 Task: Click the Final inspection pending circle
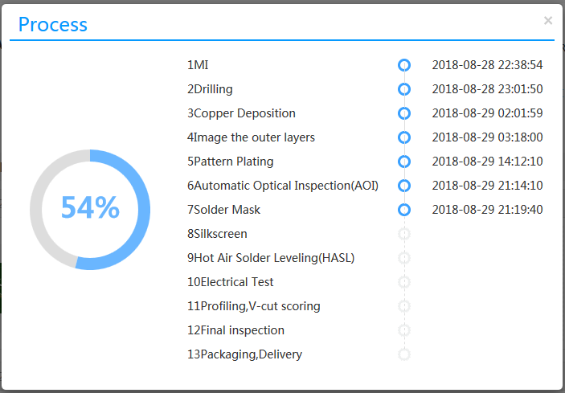(x=404, y=330)
